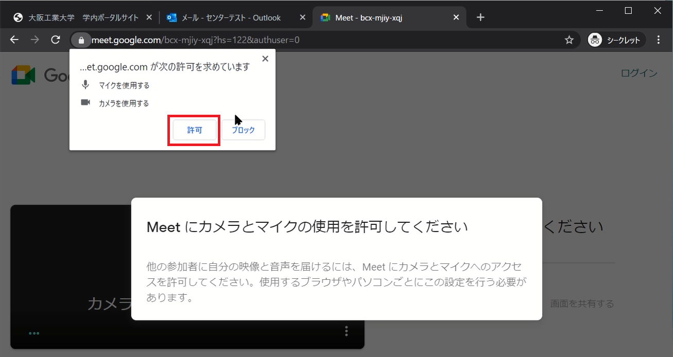Reload the current page
Viewport: 673px width, 357px height.
pyautogui.click(x=56, y=40)
